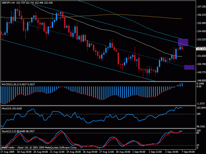
Task: Click the Mom(14) 101.6105 indicator label
Action: [12, 108]
